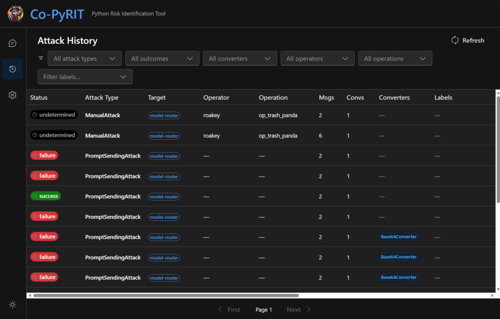Open the attack history sidebar icon
Image resolution: width=500 pixels, height=319 pixels.
[x=12, y=69]
